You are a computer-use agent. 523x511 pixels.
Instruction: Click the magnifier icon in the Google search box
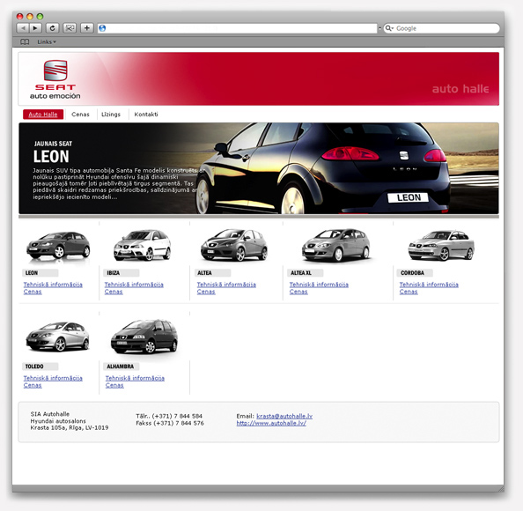pos(389,28)
